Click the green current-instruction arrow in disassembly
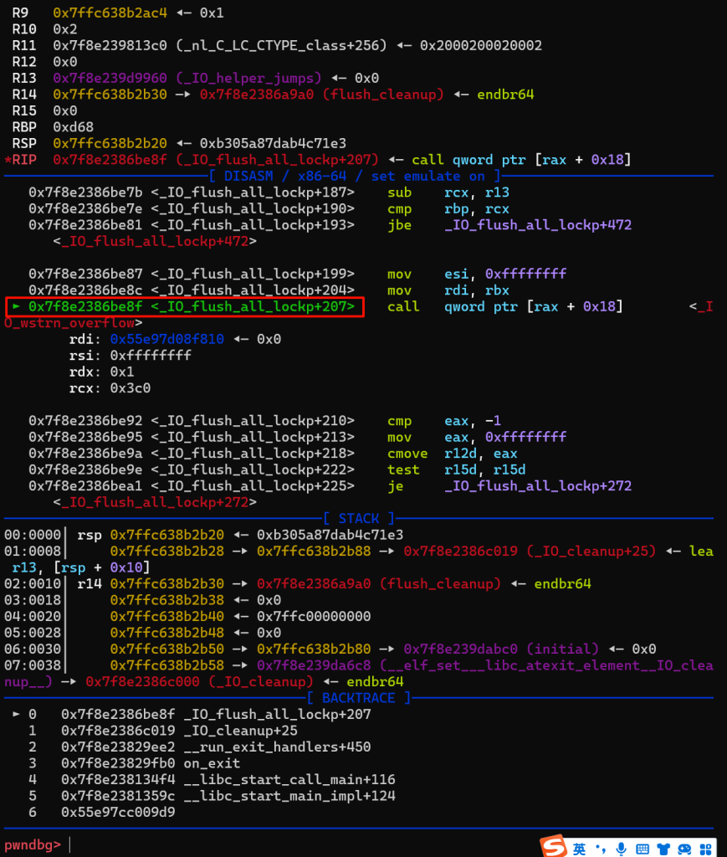The width and height of the screenshot is (727, 857). [16, 307]
